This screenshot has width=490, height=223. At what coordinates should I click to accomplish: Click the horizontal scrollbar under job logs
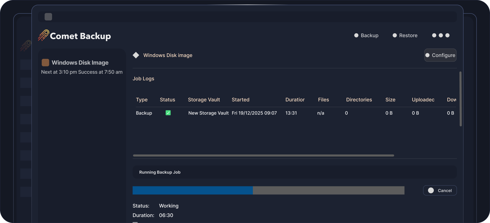pyautogui.click(x=263, y=156)
